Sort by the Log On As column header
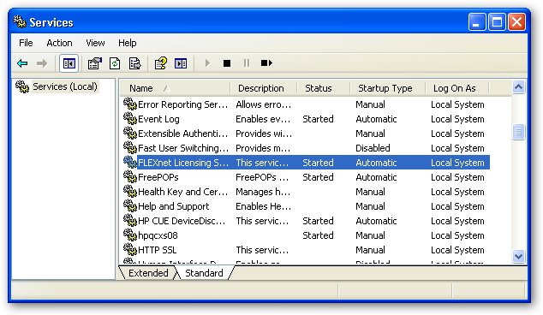Screen dimensions: 543x315 click(x=456, y=88)
